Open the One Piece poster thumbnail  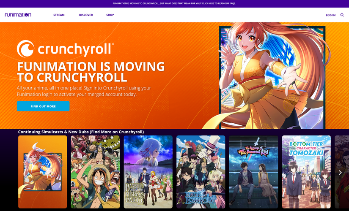(95, 172)
